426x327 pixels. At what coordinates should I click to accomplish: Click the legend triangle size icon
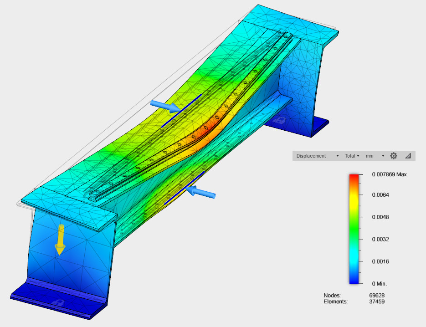[x=408, y=156]
